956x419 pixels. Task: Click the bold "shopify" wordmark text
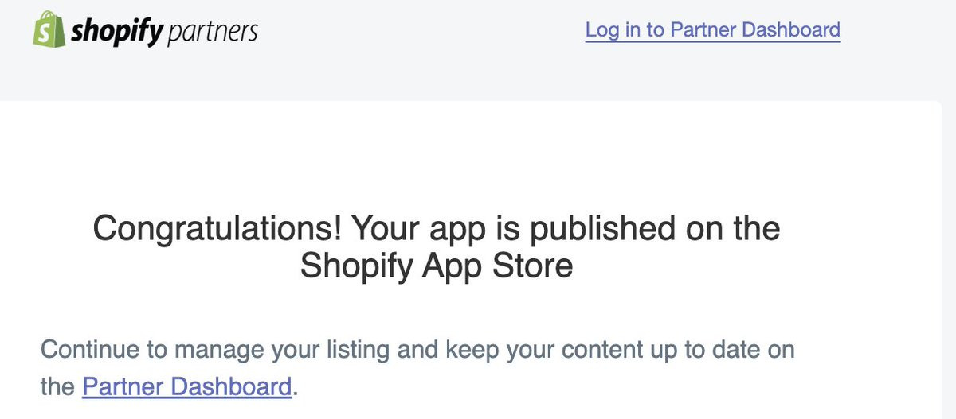click(x=117, y=32)
